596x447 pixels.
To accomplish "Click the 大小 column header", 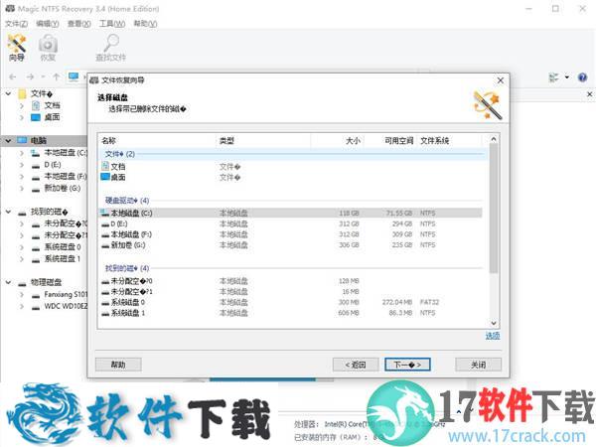I will [x=352, y=141].
